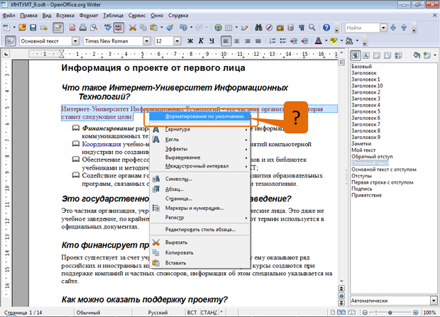The image size is (440, 317).
Task: Open Find and Replace binoculars icon
Action: point(258,28)
